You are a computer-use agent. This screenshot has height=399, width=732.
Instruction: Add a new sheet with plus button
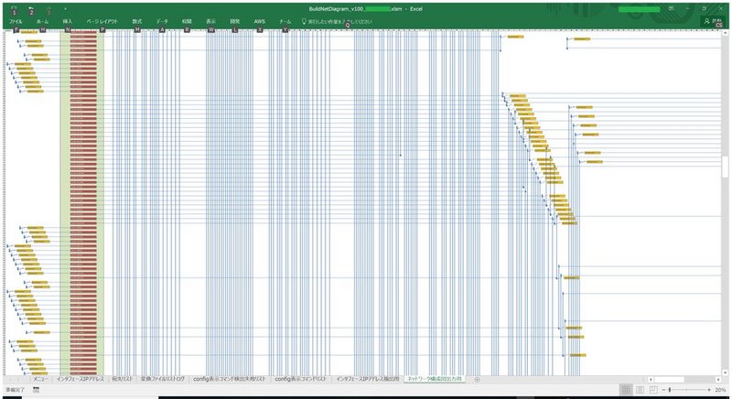(477, 380)
